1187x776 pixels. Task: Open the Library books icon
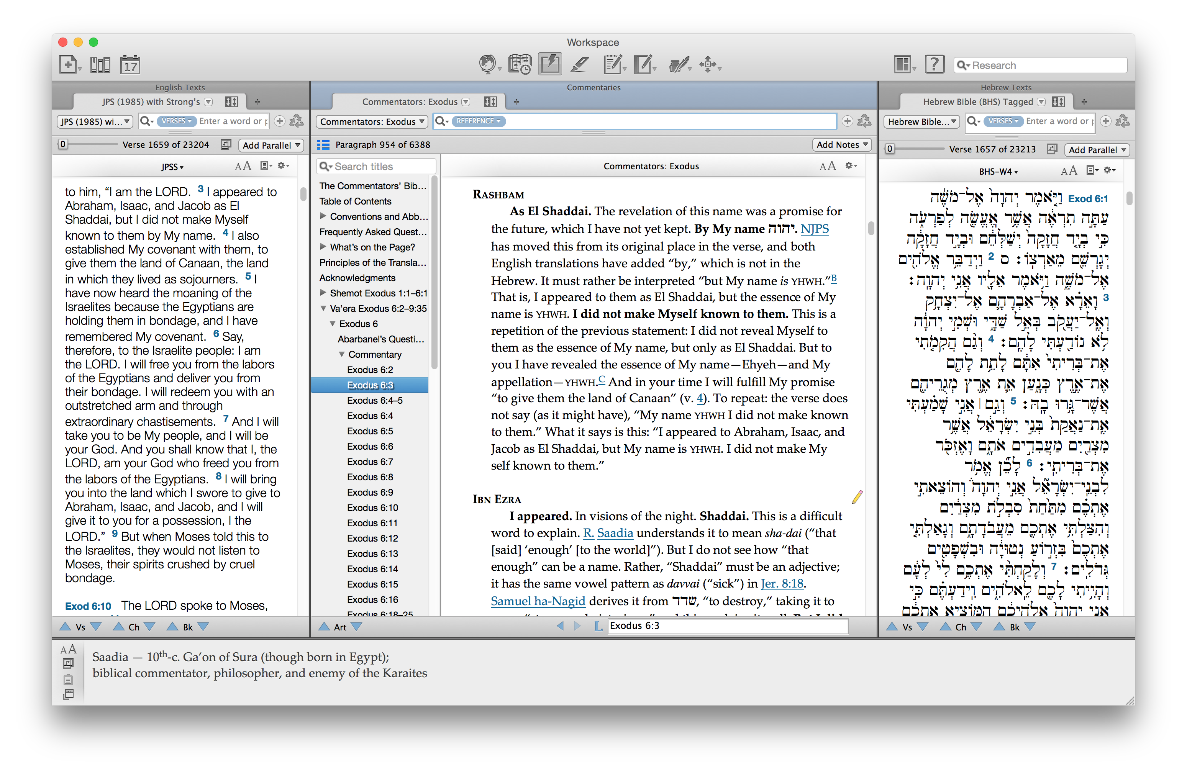[x=100, y=64]
